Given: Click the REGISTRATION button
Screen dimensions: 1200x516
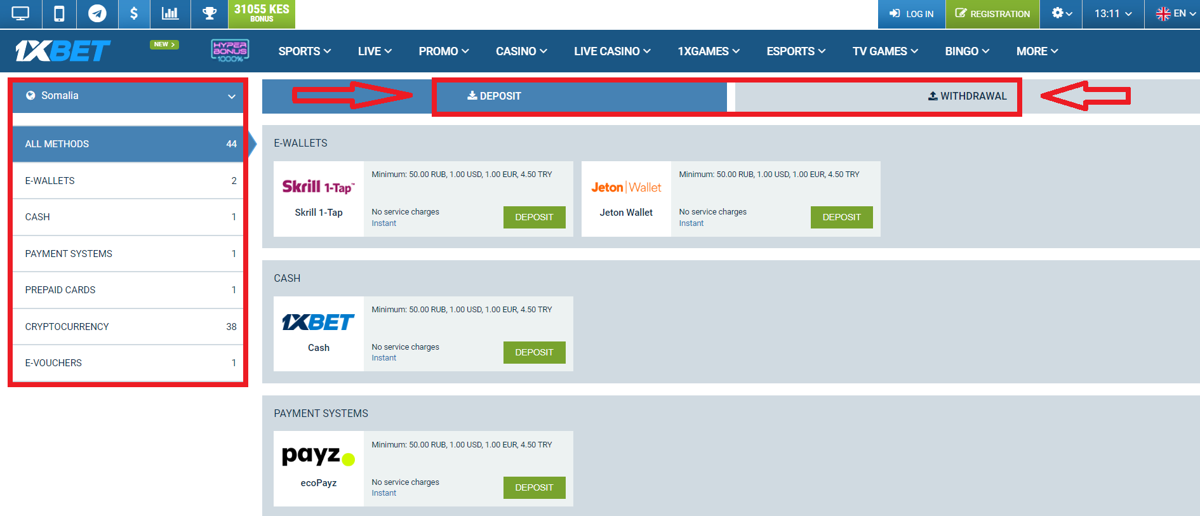Looking at the screenshot, I should (x=992, y=14).
